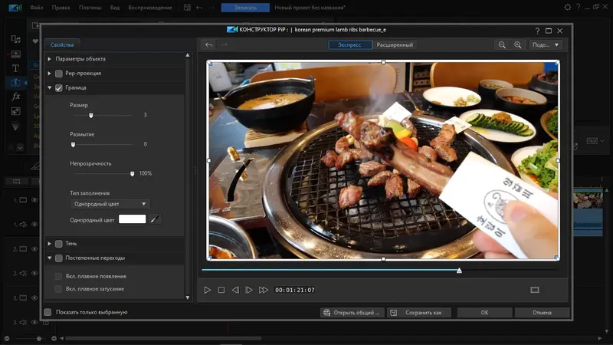
Task: Uncheck the Граница checkbox
Action: (59, 88)
